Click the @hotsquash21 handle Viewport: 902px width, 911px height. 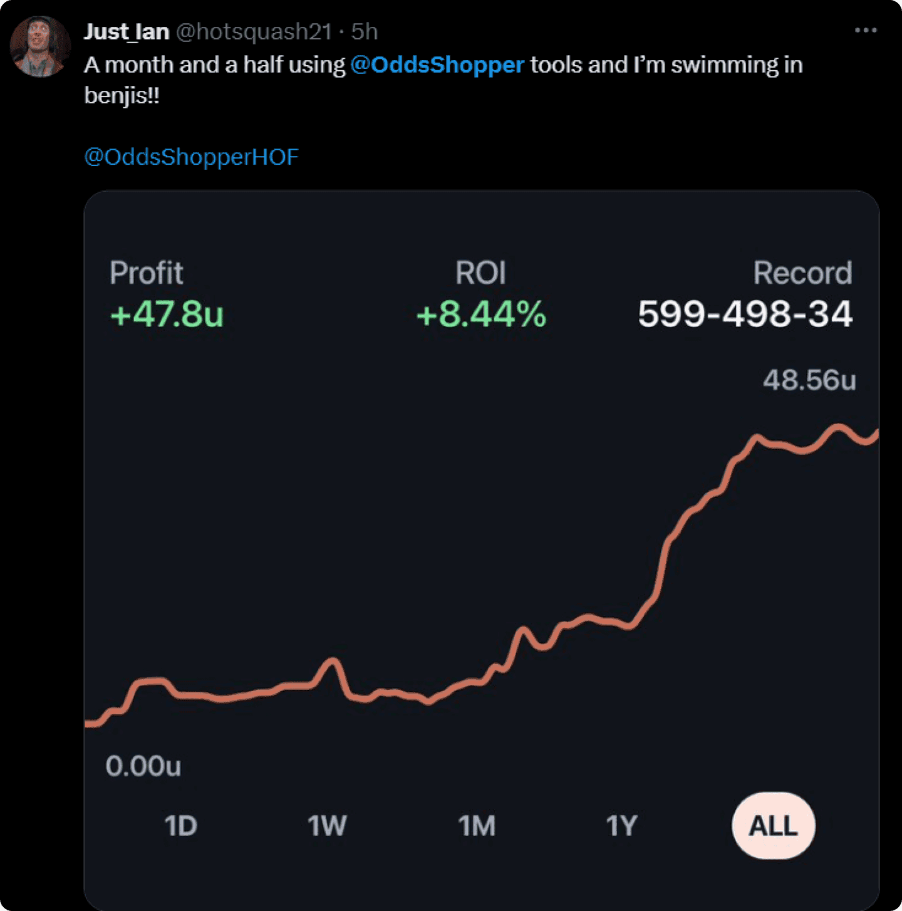pos(253,31)
